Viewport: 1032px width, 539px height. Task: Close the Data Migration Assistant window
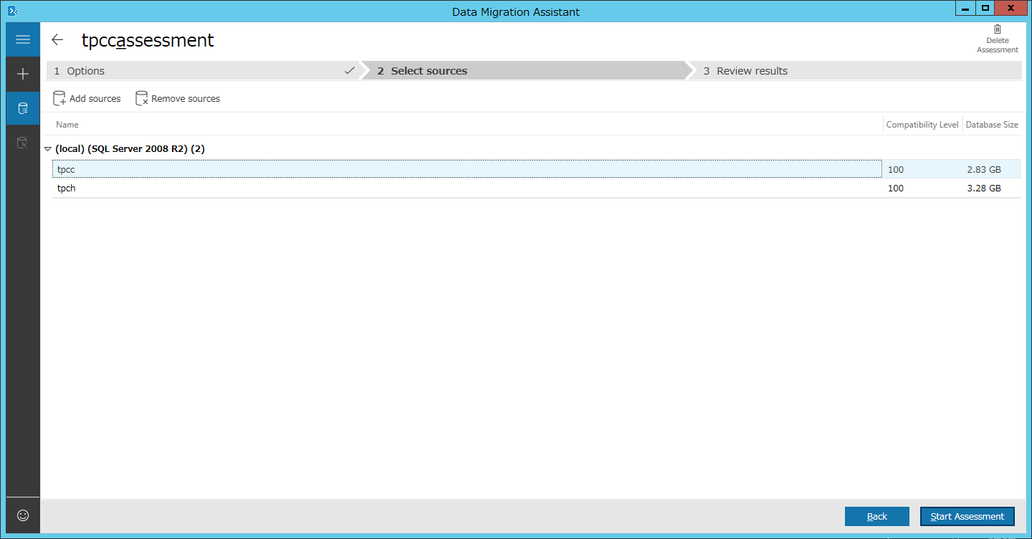tap(1010, 8)
